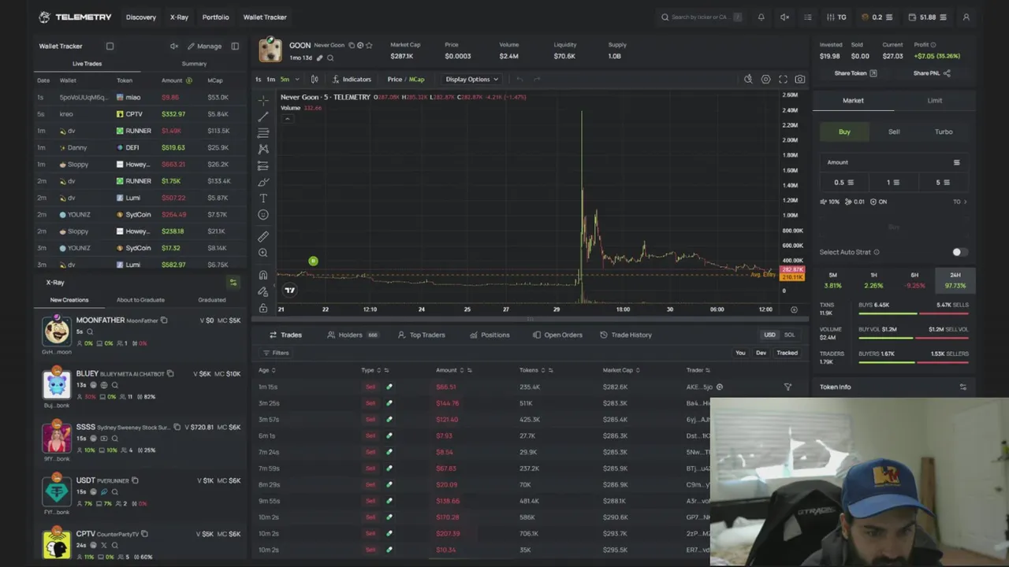This screenshot has height=567, width=1009.
Task: Open the Indicators button
Action: pos(352,79)
